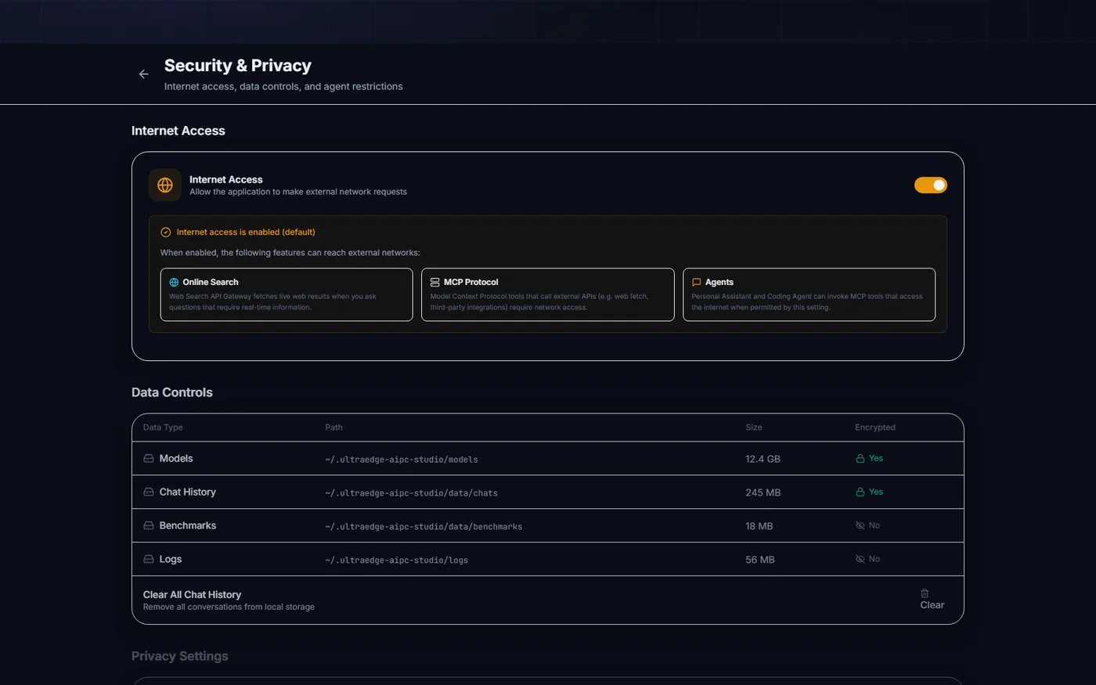Open the Online Search feature card

pyautogui.click(x=287, y=294)
